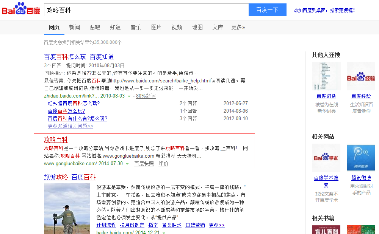Open the 百度词条 thumbnail image

tap(326, 76)
